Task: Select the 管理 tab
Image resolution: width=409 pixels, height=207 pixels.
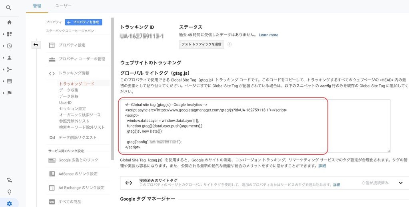Action: (x=37, y=6)
